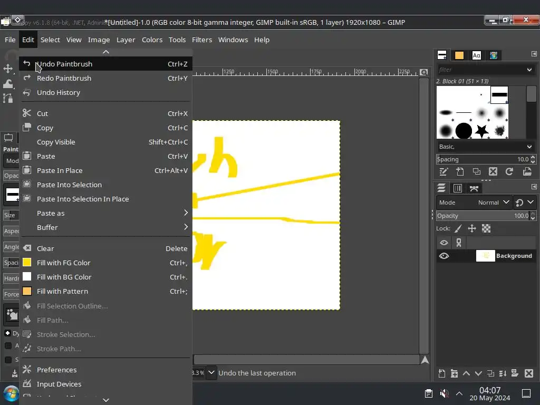The width and height of the screenshot is (540, 405).
Task: Toggle the lock alpha channel icon
Action: point(486,229)
